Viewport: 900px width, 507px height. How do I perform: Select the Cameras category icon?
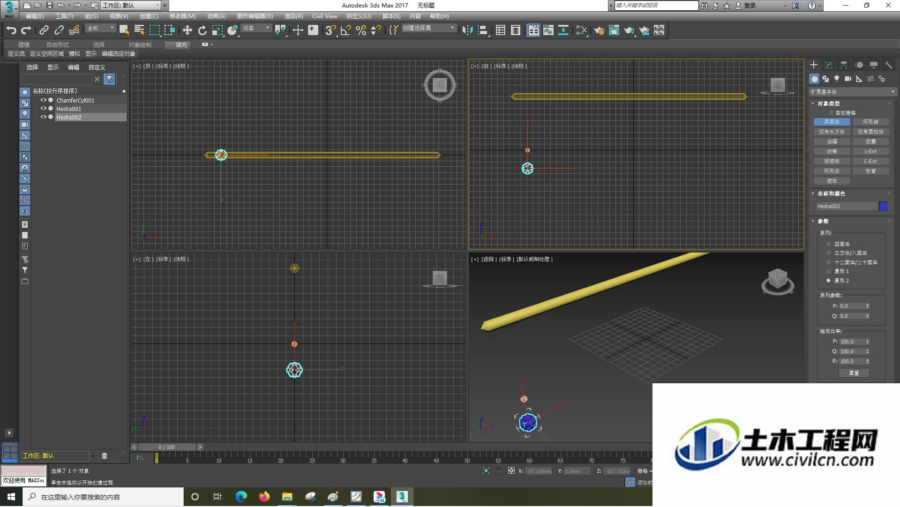pyautogui.click(x=848, y=79)
